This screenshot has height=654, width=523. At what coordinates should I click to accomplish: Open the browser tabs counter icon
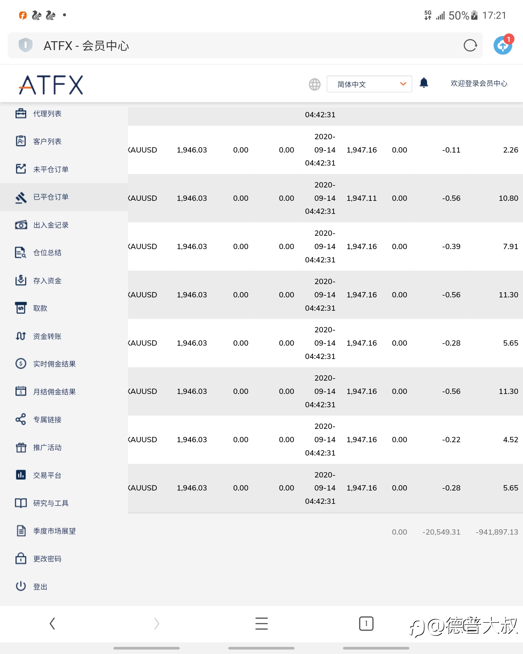[366, 624]
